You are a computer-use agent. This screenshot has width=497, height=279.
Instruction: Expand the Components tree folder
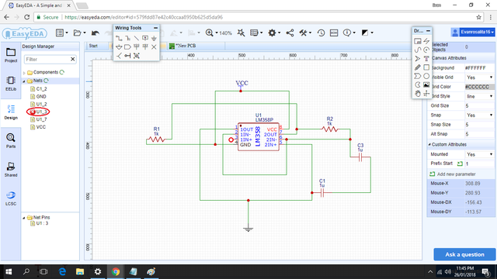[x=24, y=73]
